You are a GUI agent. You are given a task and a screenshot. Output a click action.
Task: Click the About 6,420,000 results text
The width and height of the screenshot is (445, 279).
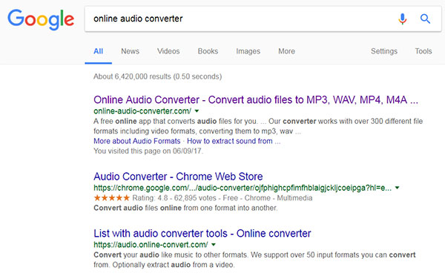(157, 76)
